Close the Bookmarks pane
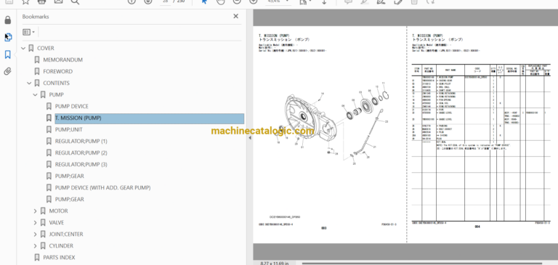558x265 pixels. click(x=235, y=17)
